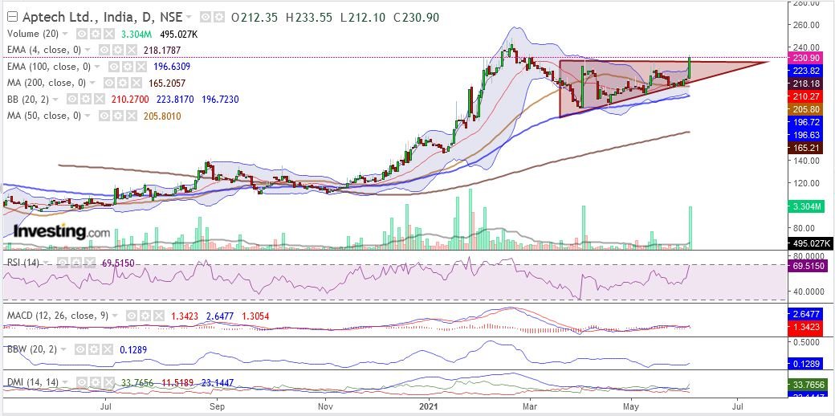This screenshot has width=835, height=416.
Task: Delete MA (50, close, 0) with X
Action: pos(131,116)
